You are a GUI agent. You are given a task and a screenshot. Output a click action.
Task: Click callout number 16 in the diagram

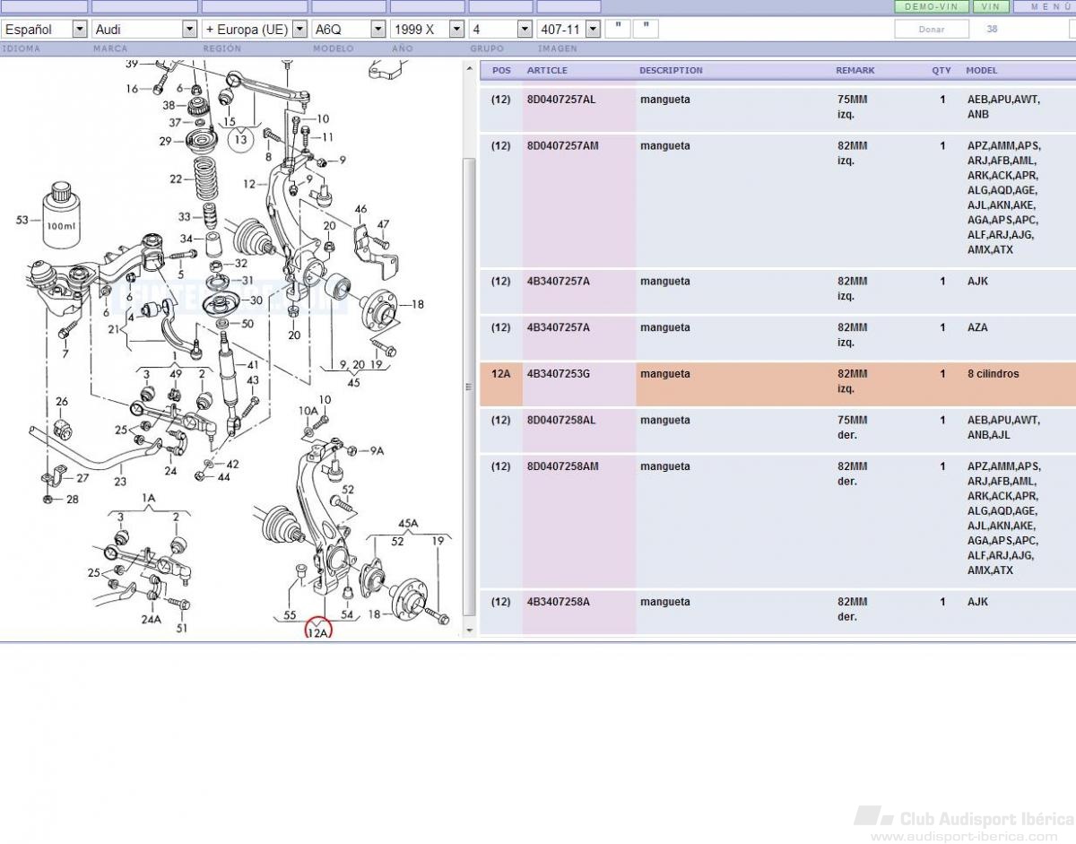(133, 89)
